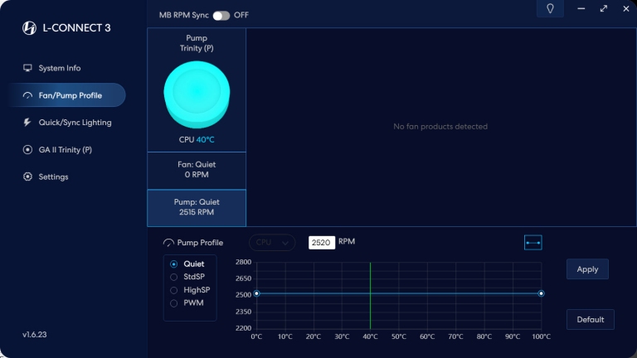637x358 pixels.
Task: Click the CPU 40°C temperature reading
Action: (197, 139)
